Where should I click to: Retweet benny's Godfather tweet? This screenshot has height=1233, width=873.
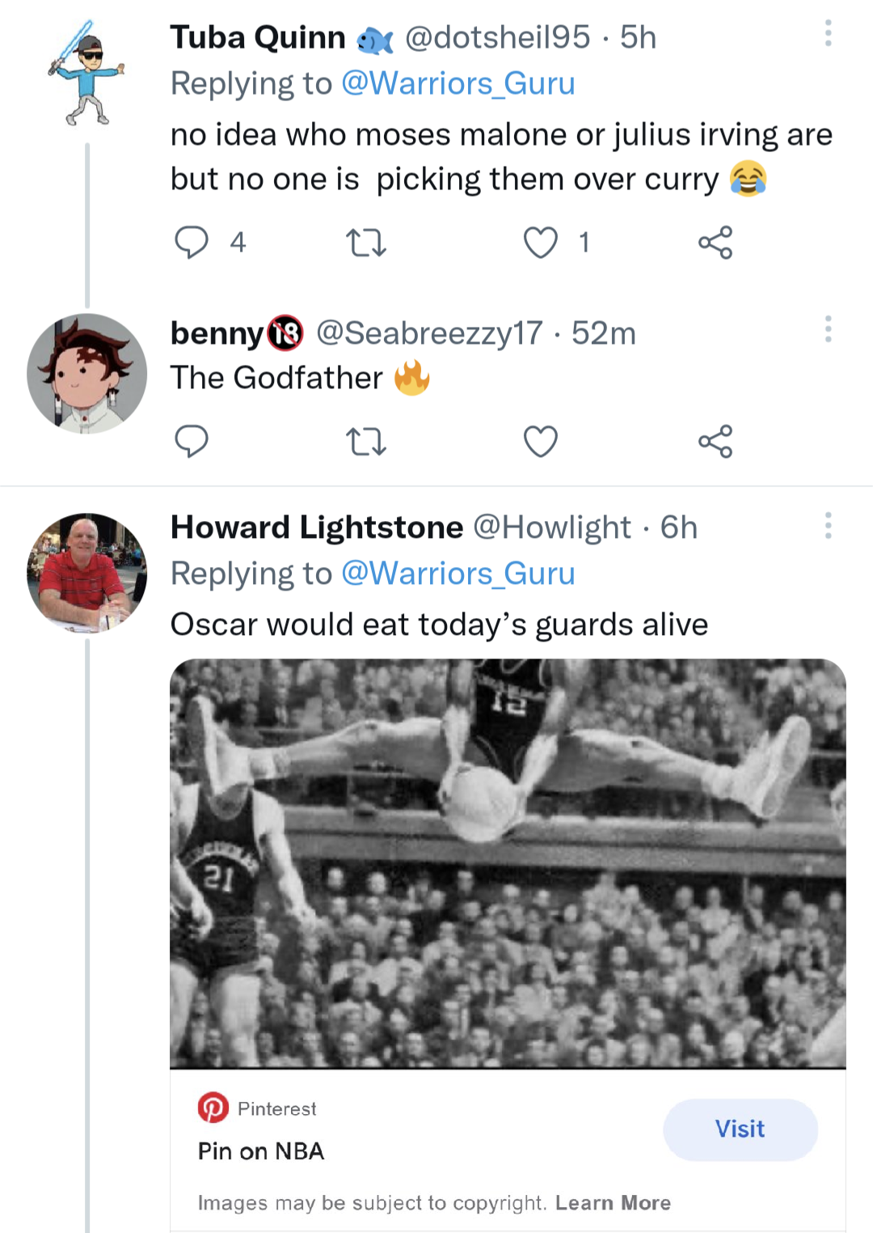[x=366, y=441]
